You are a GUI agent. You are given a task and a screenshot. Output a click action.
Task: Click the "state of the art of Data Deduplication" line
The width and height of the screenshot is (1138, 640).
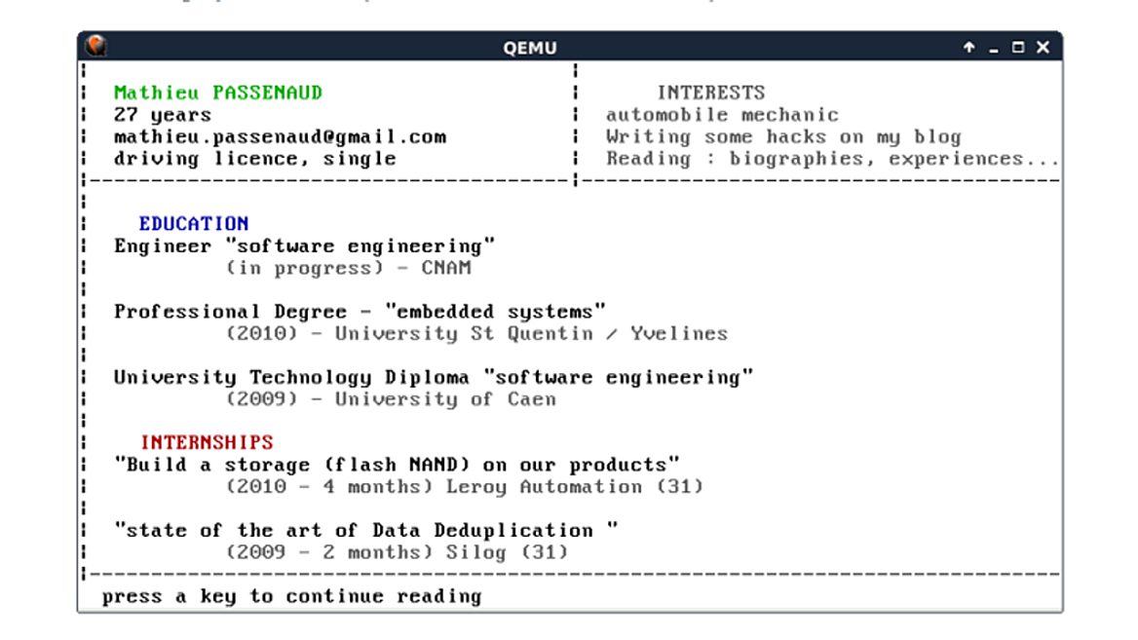coord(366,531)
